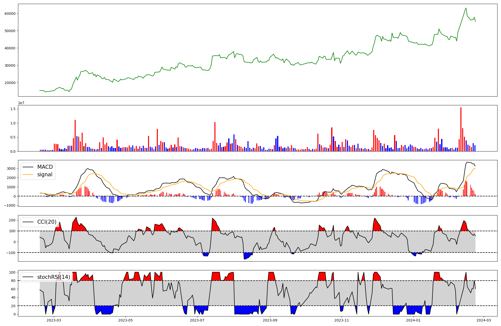The width and height of the screenshot is (501, 326).
Task: Click the 2024-03 x-axis date label
Action: [484, 320]
